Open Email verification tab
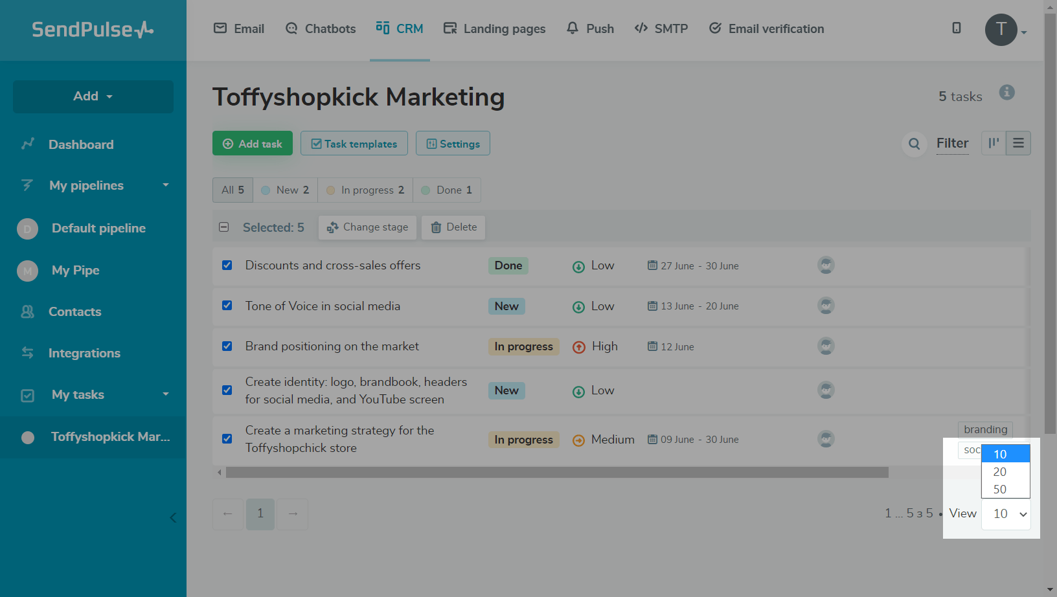This screenshot has height=597, width=1057. (767, 28)
